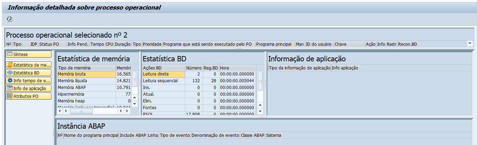Click the vertical scrollbar thumb of Estatística BD
Viewport: 477px width, 145px height.
tap(260, 80)
